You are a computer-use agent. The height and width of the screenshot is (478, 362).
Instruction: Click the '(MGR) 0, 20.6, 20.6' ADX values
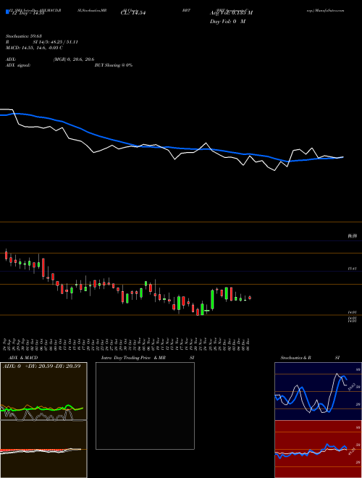[x=74, y=59]
